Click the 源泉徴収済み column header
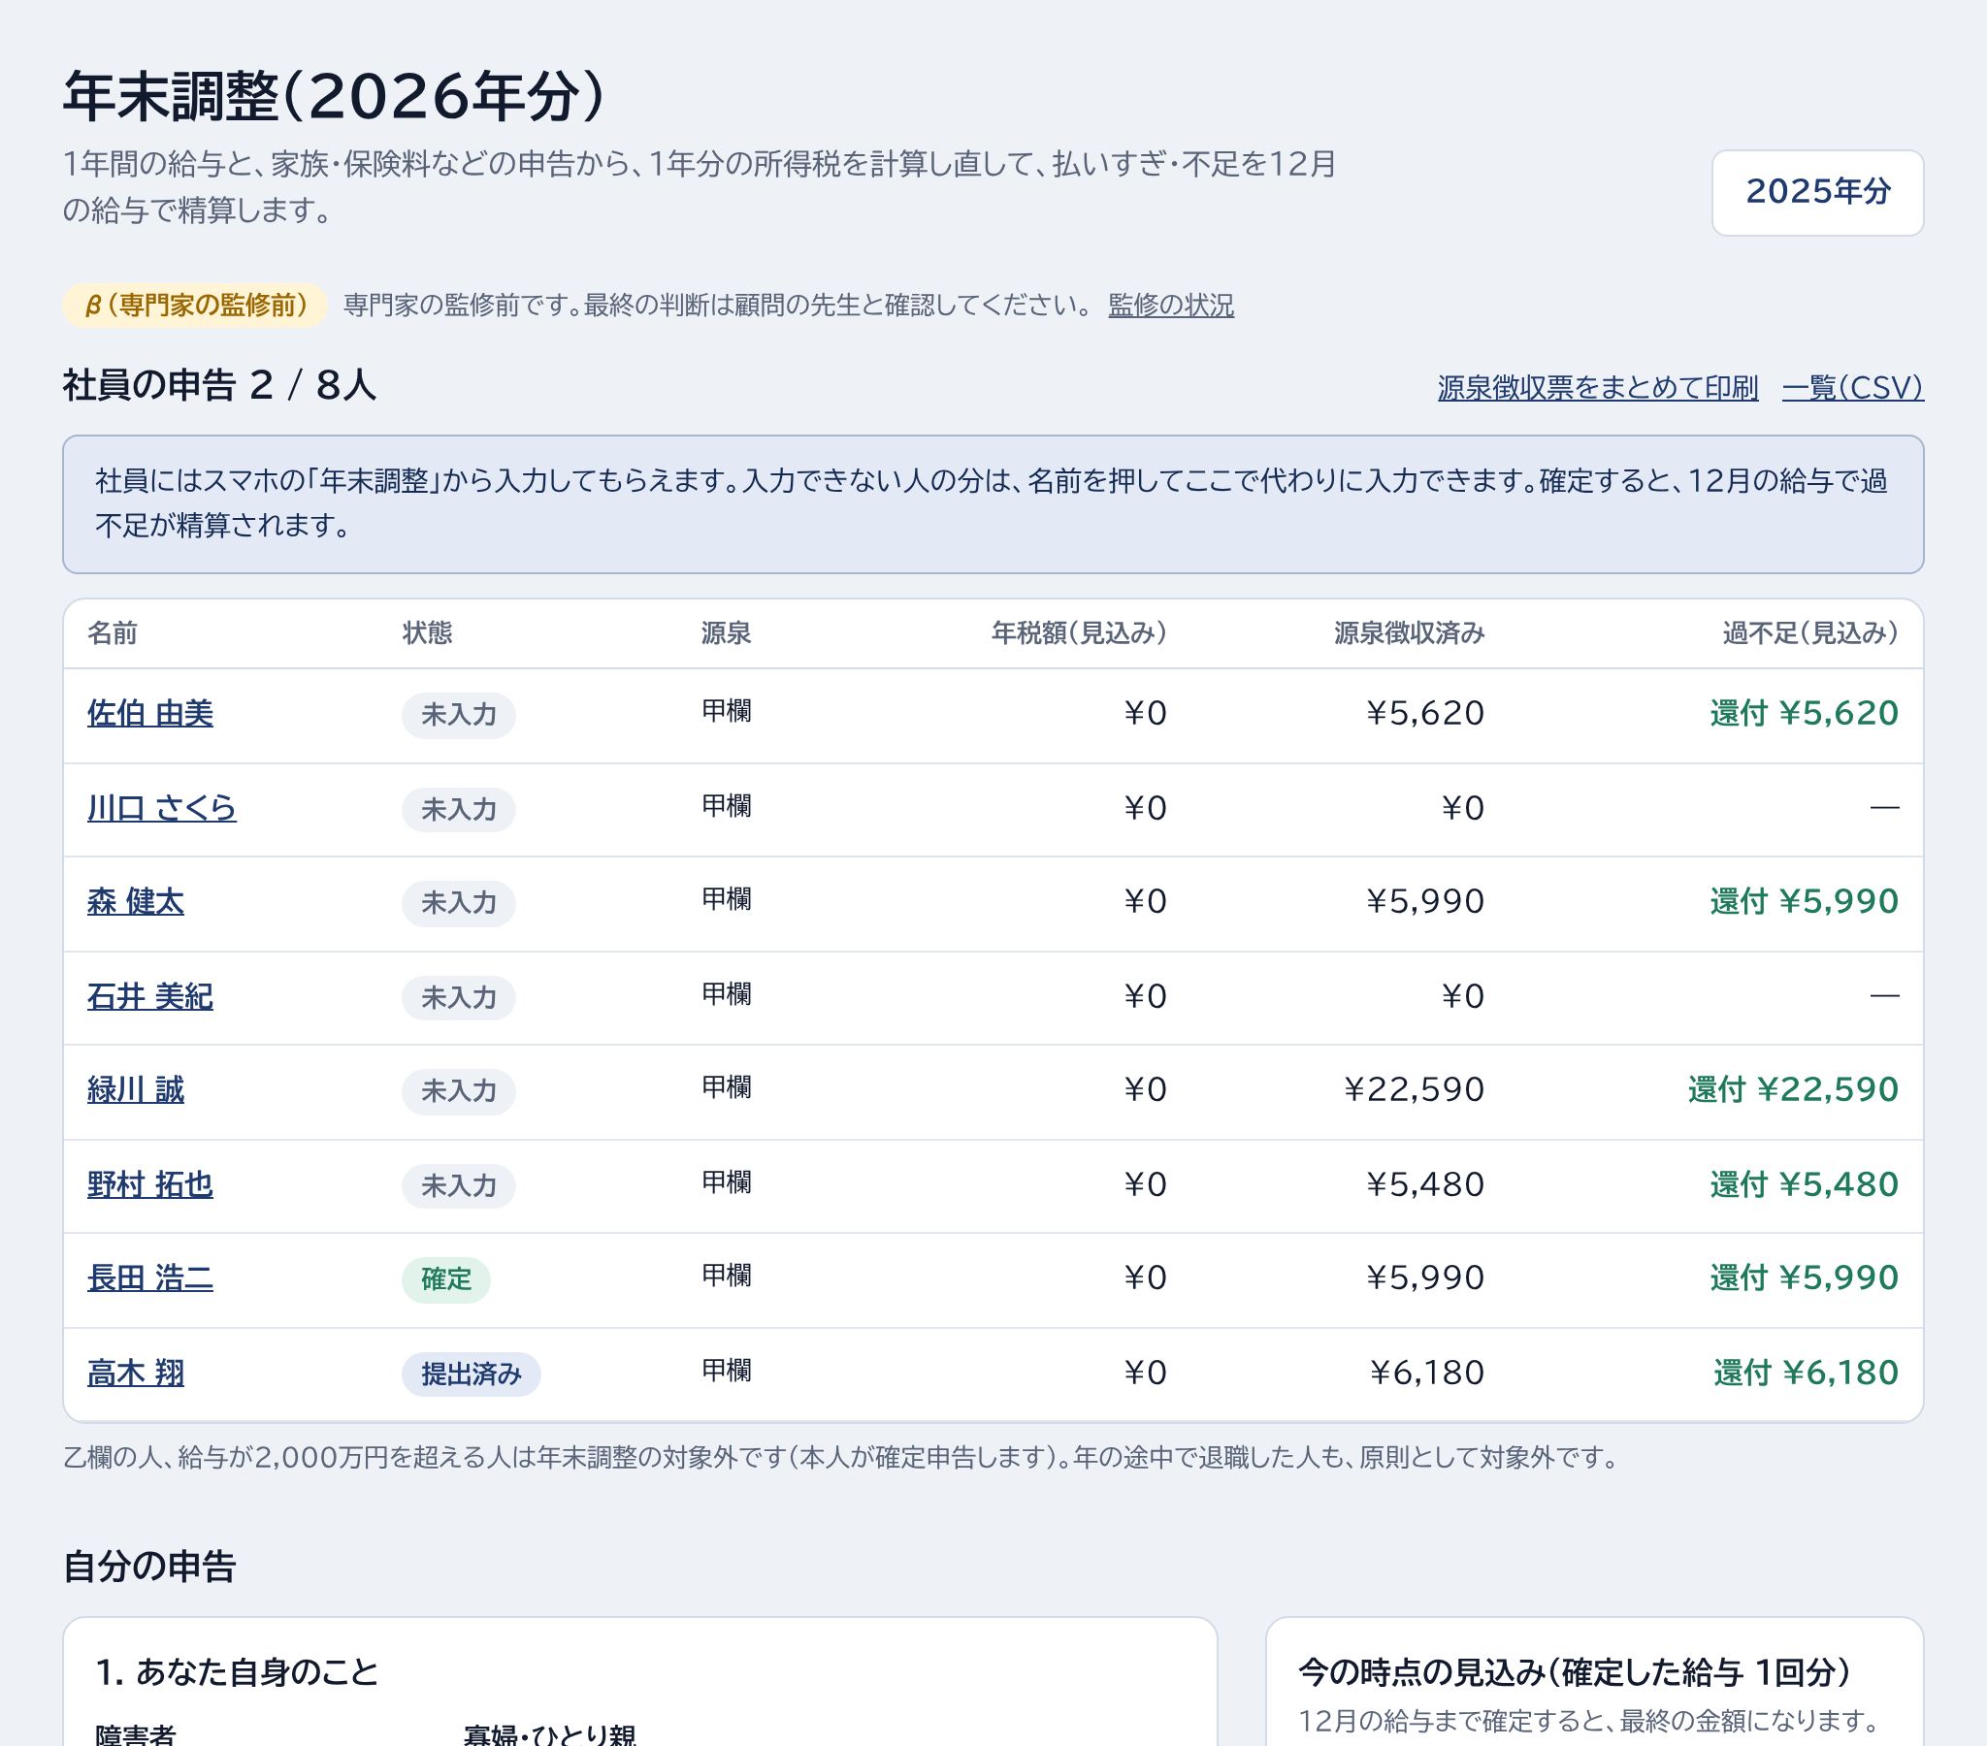 pyautogui.click(x=1410, y=633)
